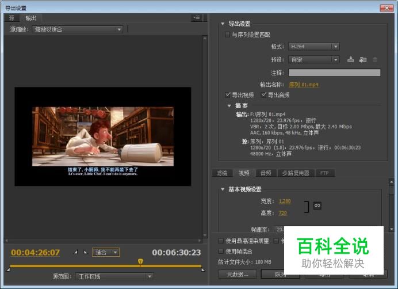The image size is (398, 289).
Task: Click the height value 720
Action: [283, 213]
